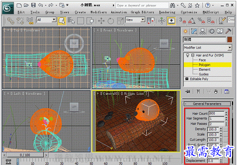Open the favorites star icon

(x=197, y=6)
